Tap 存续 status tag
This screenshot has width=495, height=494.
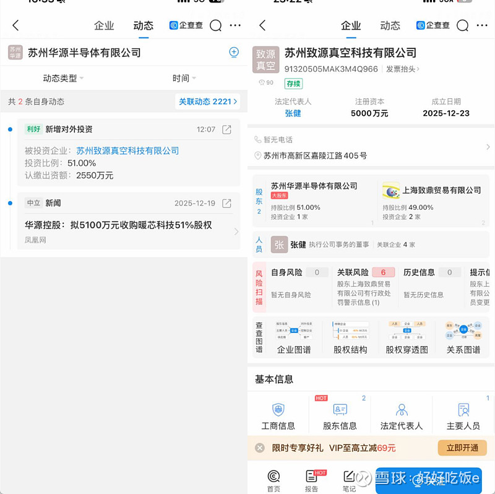coord(293,84)
